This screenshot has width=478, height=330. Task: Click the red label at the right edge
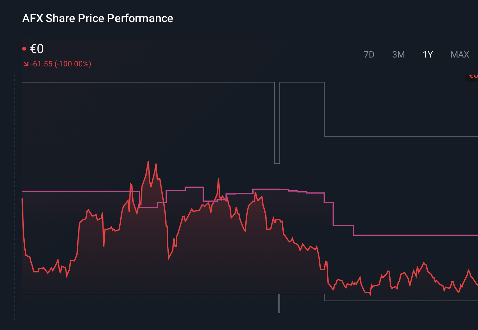coord(472,76)
